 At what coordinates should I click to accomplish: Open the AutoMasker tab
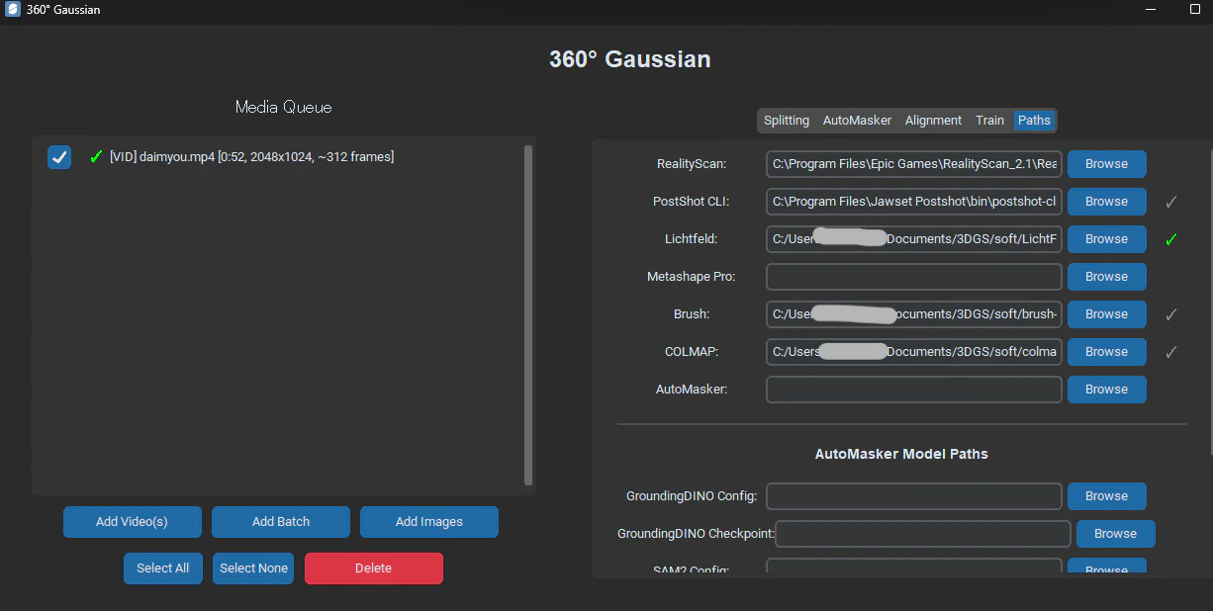(x=857, y=121)
